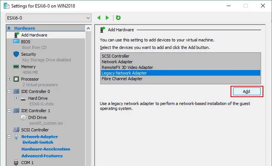Click the SCSI Controller icon

[x=16, y=130]
